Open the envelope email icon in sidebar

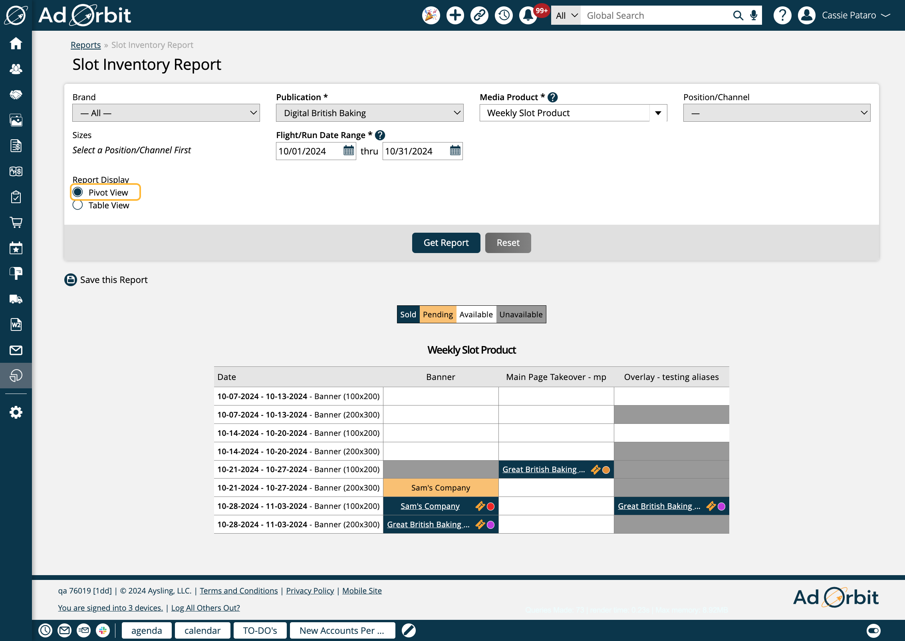[x=16, y=350]
